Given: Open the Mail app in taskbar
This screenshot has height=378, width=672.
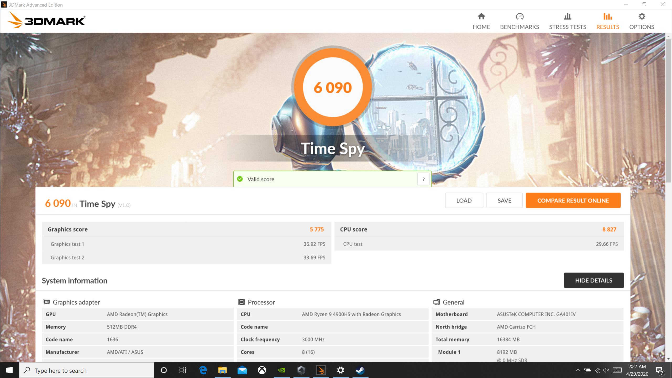Looking at the screenshot, I should [x=242, y=370].
